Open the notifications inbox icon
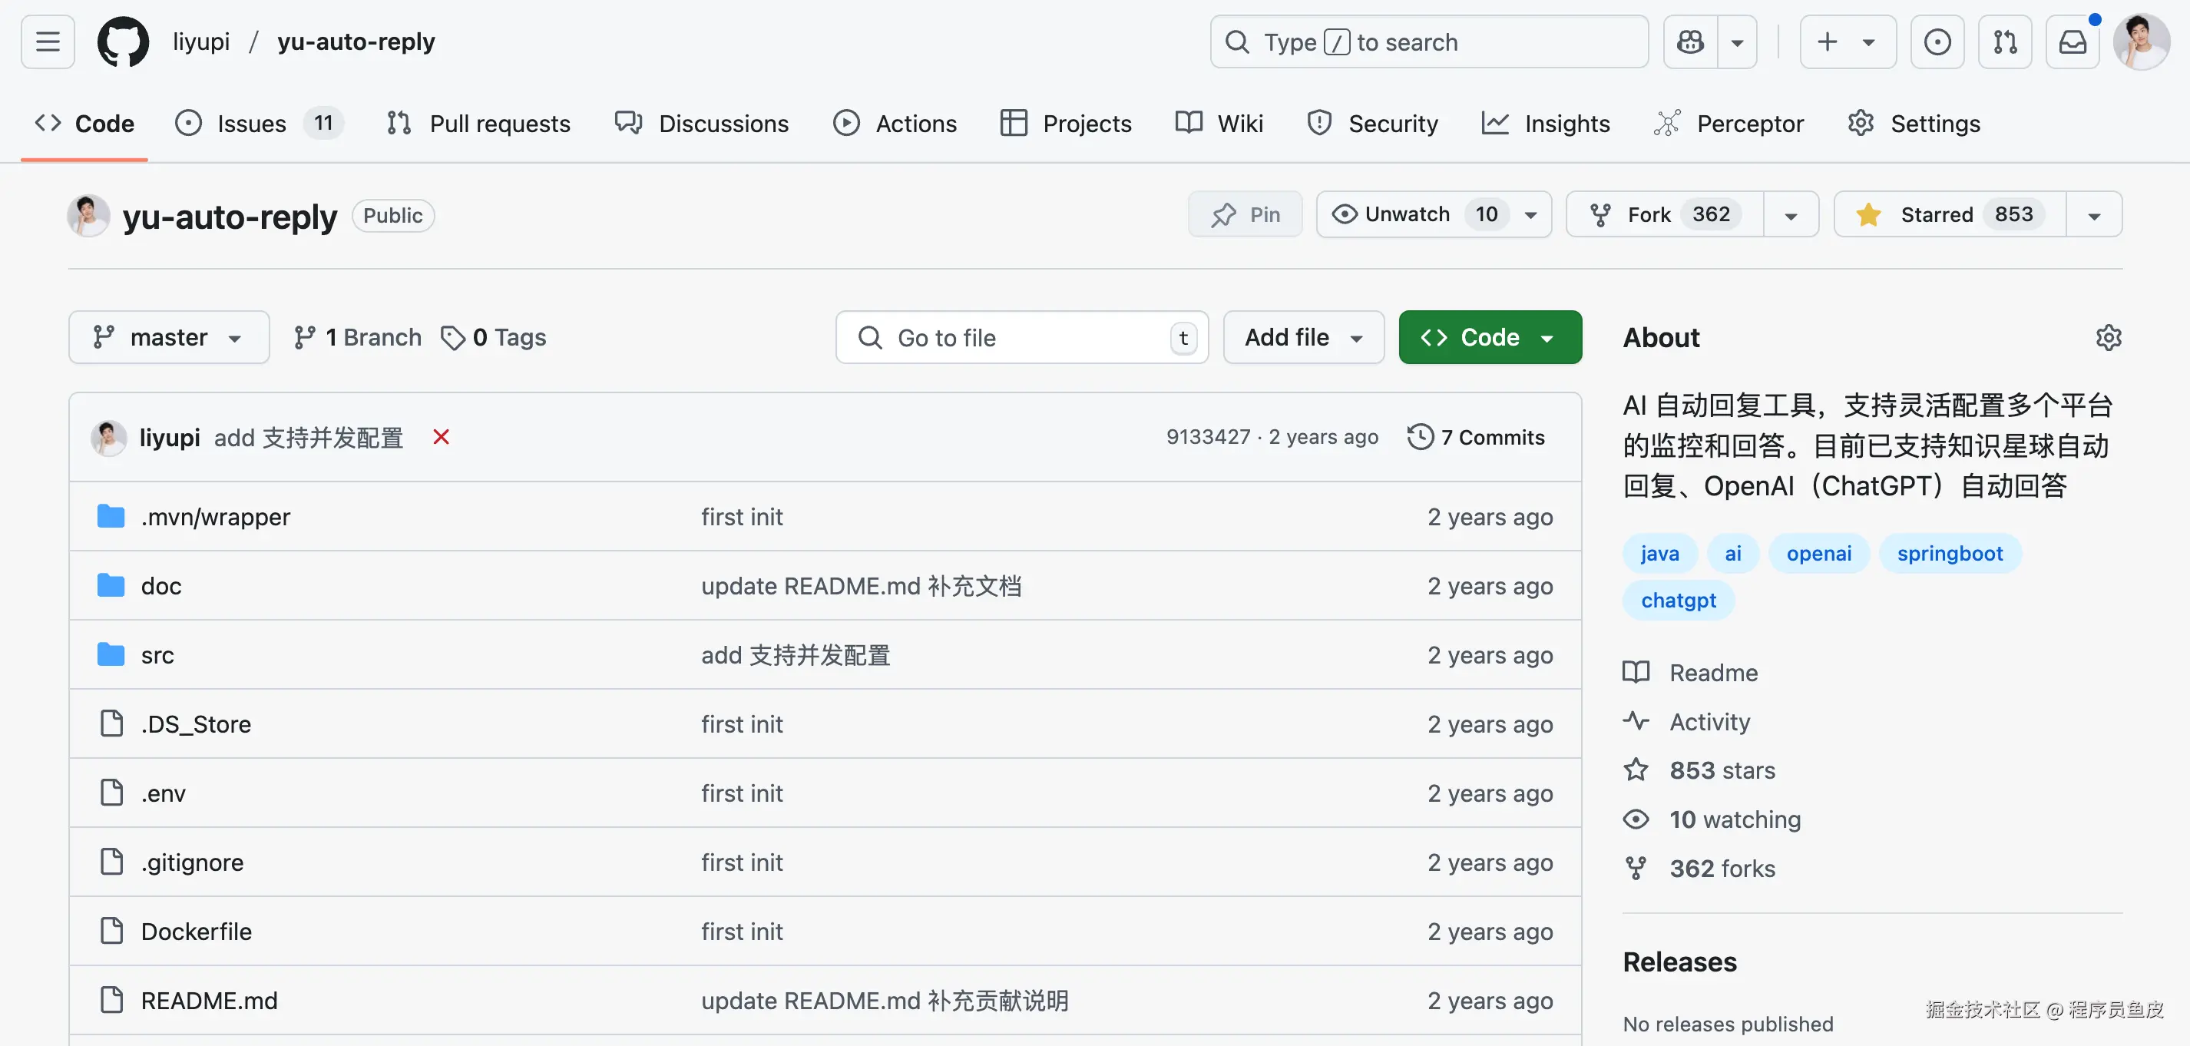Viewport: 2190px width, 1046px height. (2072, 41)
